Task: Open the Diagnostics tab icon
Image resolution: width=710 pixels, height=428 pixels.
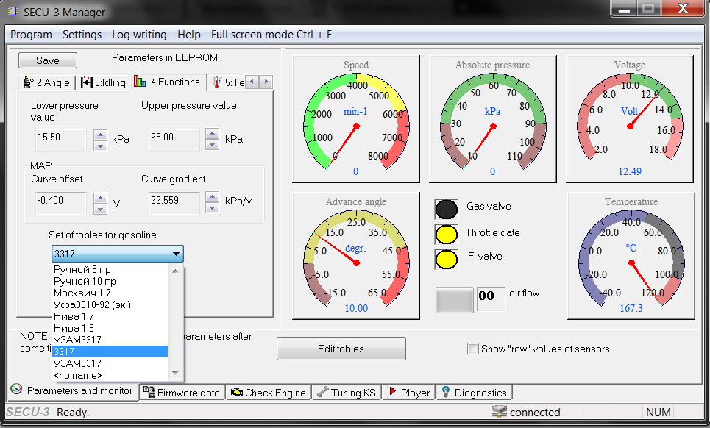Action: coord(445,393)
